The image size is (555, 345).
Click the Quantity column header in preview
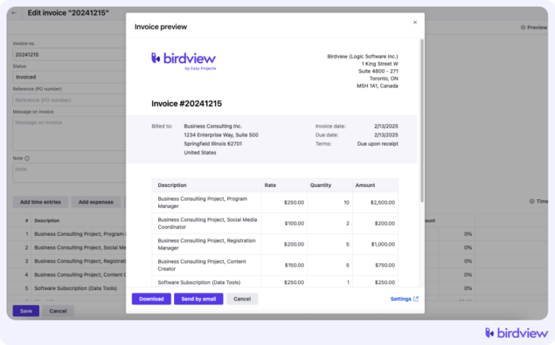[321, 185]
